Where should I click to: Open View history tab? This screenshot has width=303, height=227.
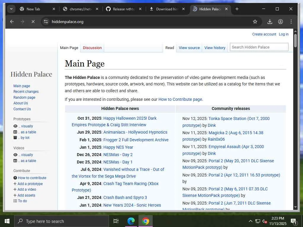pyautogui.click(x=215, y=48)
